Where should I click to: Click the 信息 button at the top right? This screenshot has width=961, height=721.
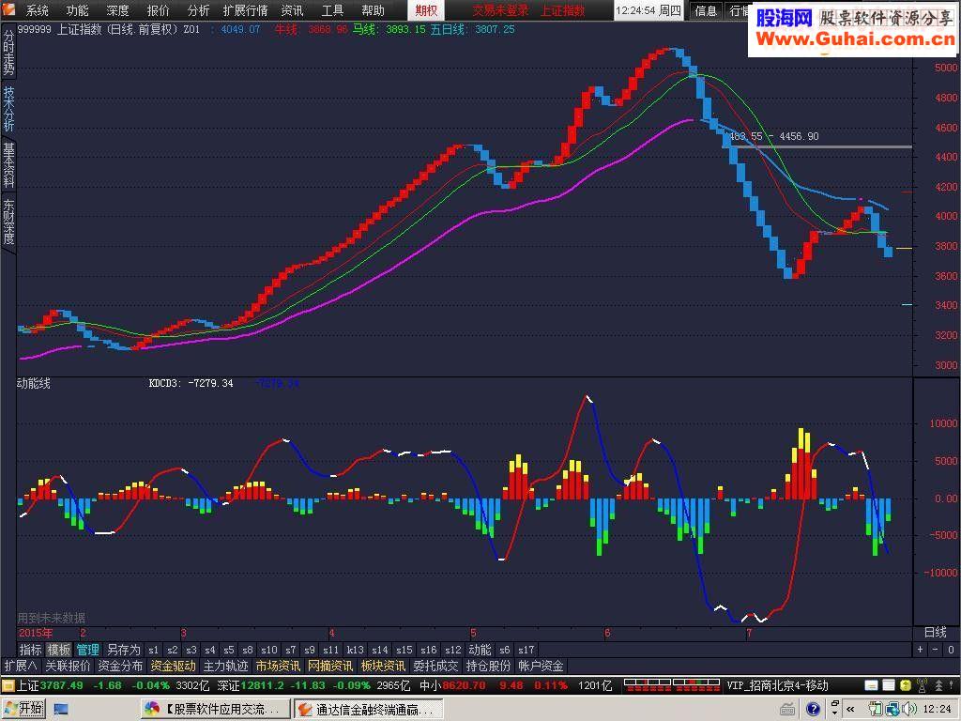coord(706,10)
